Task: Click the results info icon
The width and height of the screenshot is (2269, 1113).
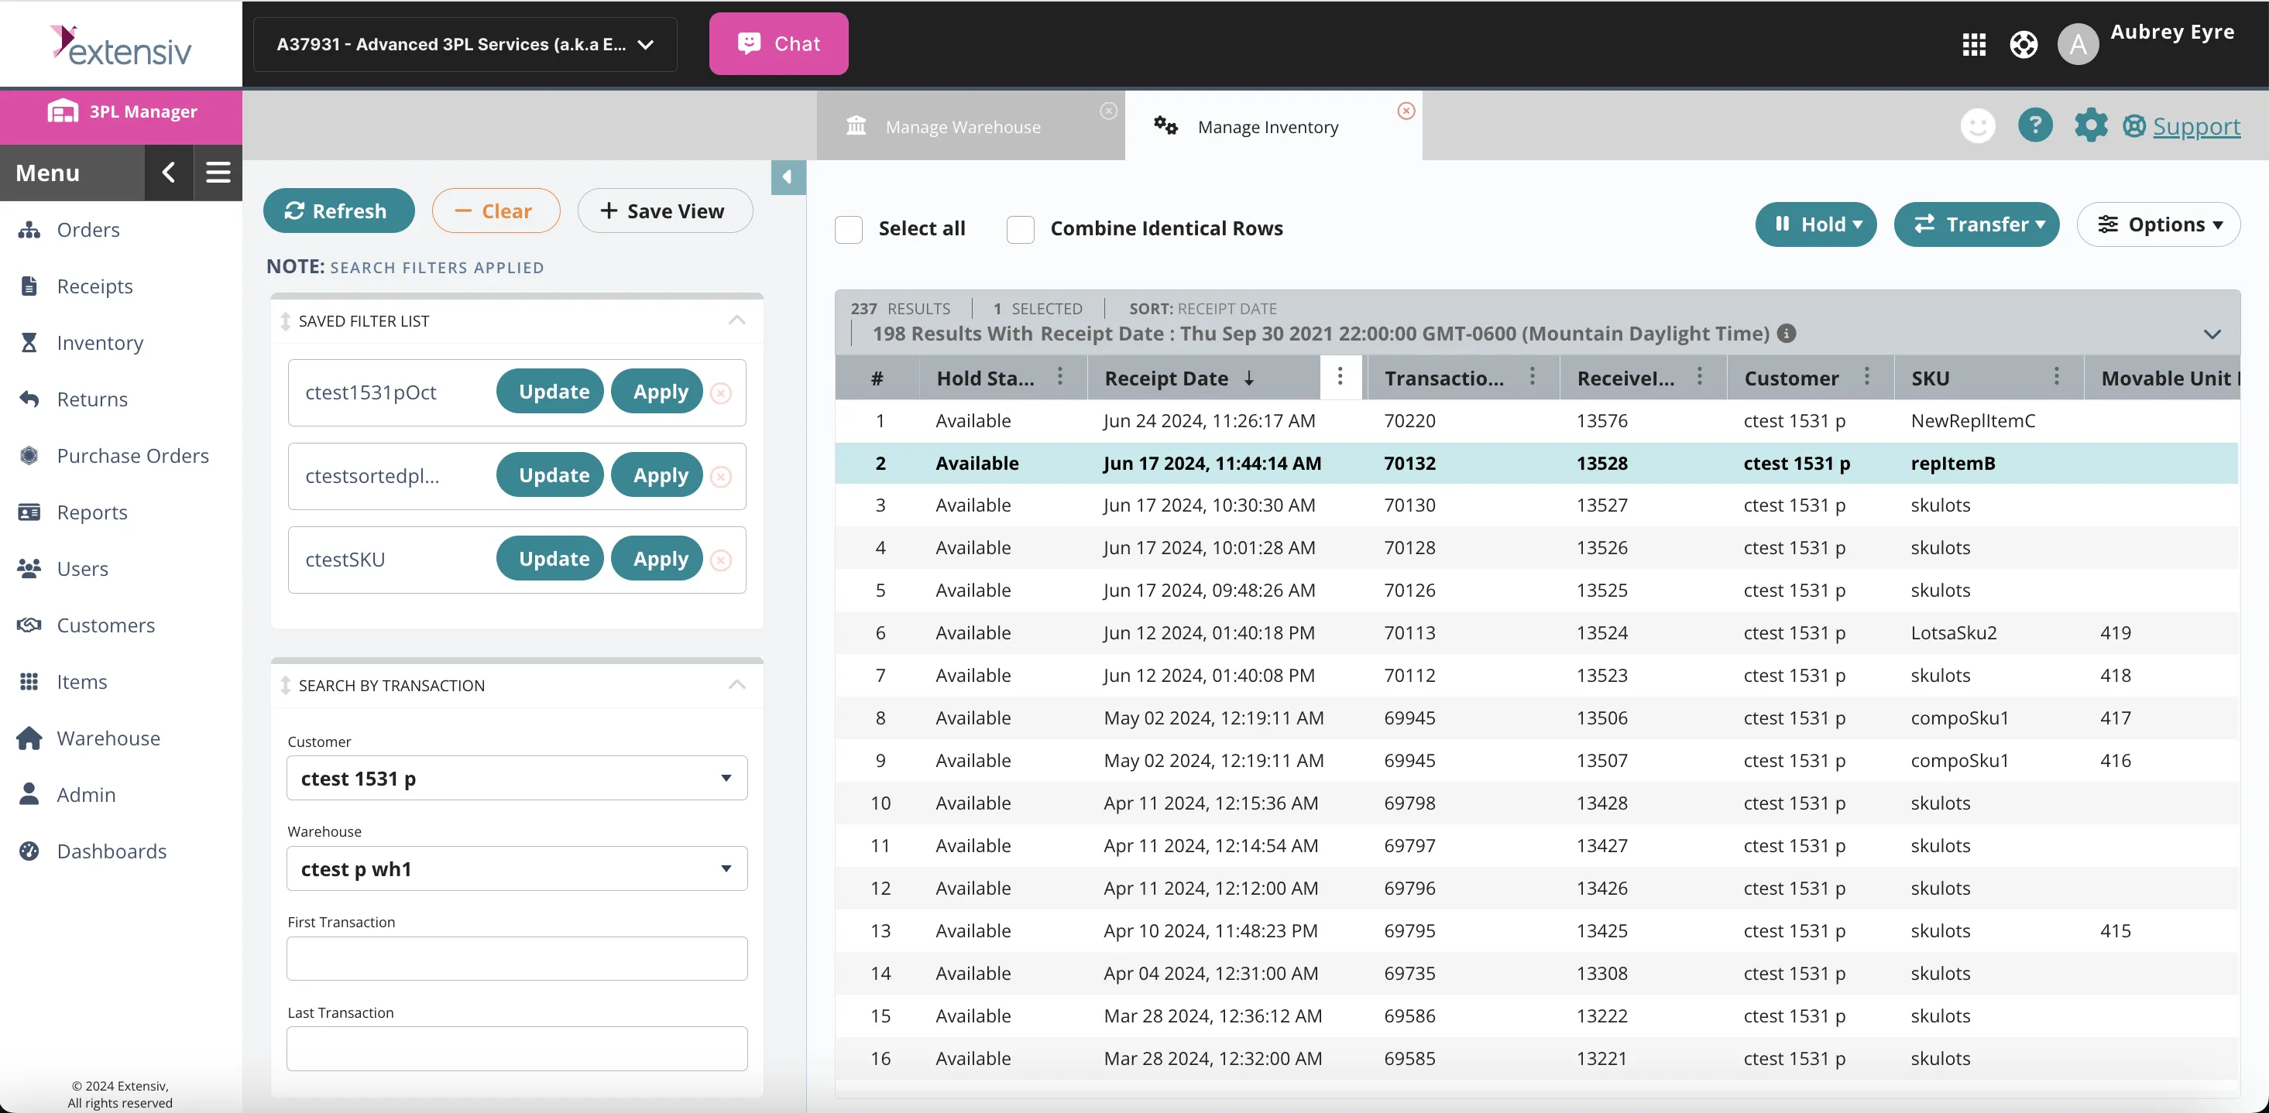Action: 1786,334
